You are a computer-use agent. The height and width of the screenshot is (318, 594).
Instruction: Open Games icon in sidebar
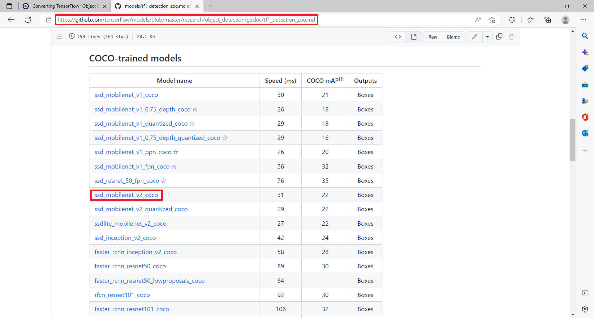pos(585,101)
